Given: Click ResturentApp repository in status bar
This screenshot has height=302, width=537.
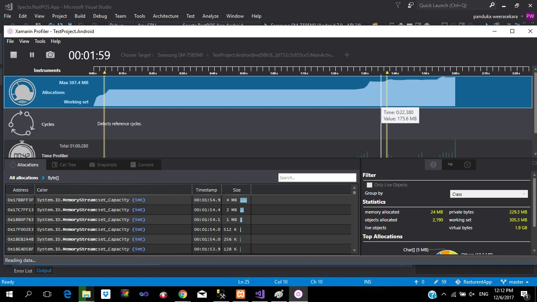Looking at the screenshot, I should pos(473,282).
